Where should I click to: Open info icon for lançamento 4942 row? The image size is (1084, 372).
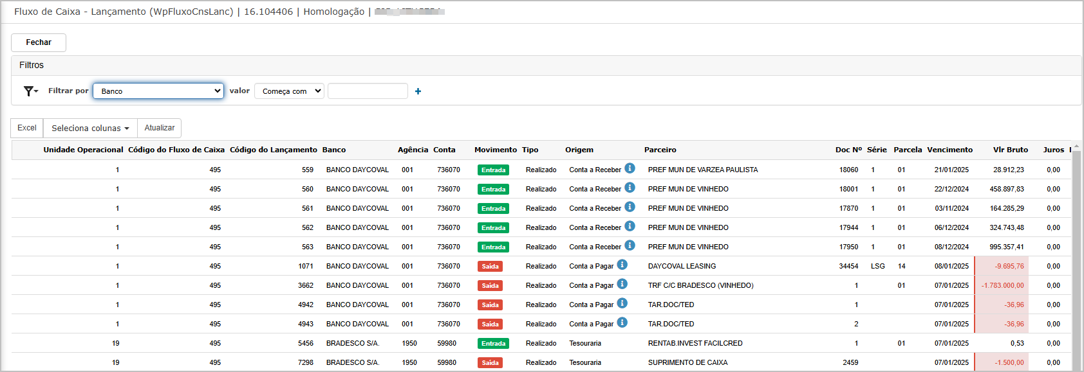pyautogui.click(x=622, y=303)
